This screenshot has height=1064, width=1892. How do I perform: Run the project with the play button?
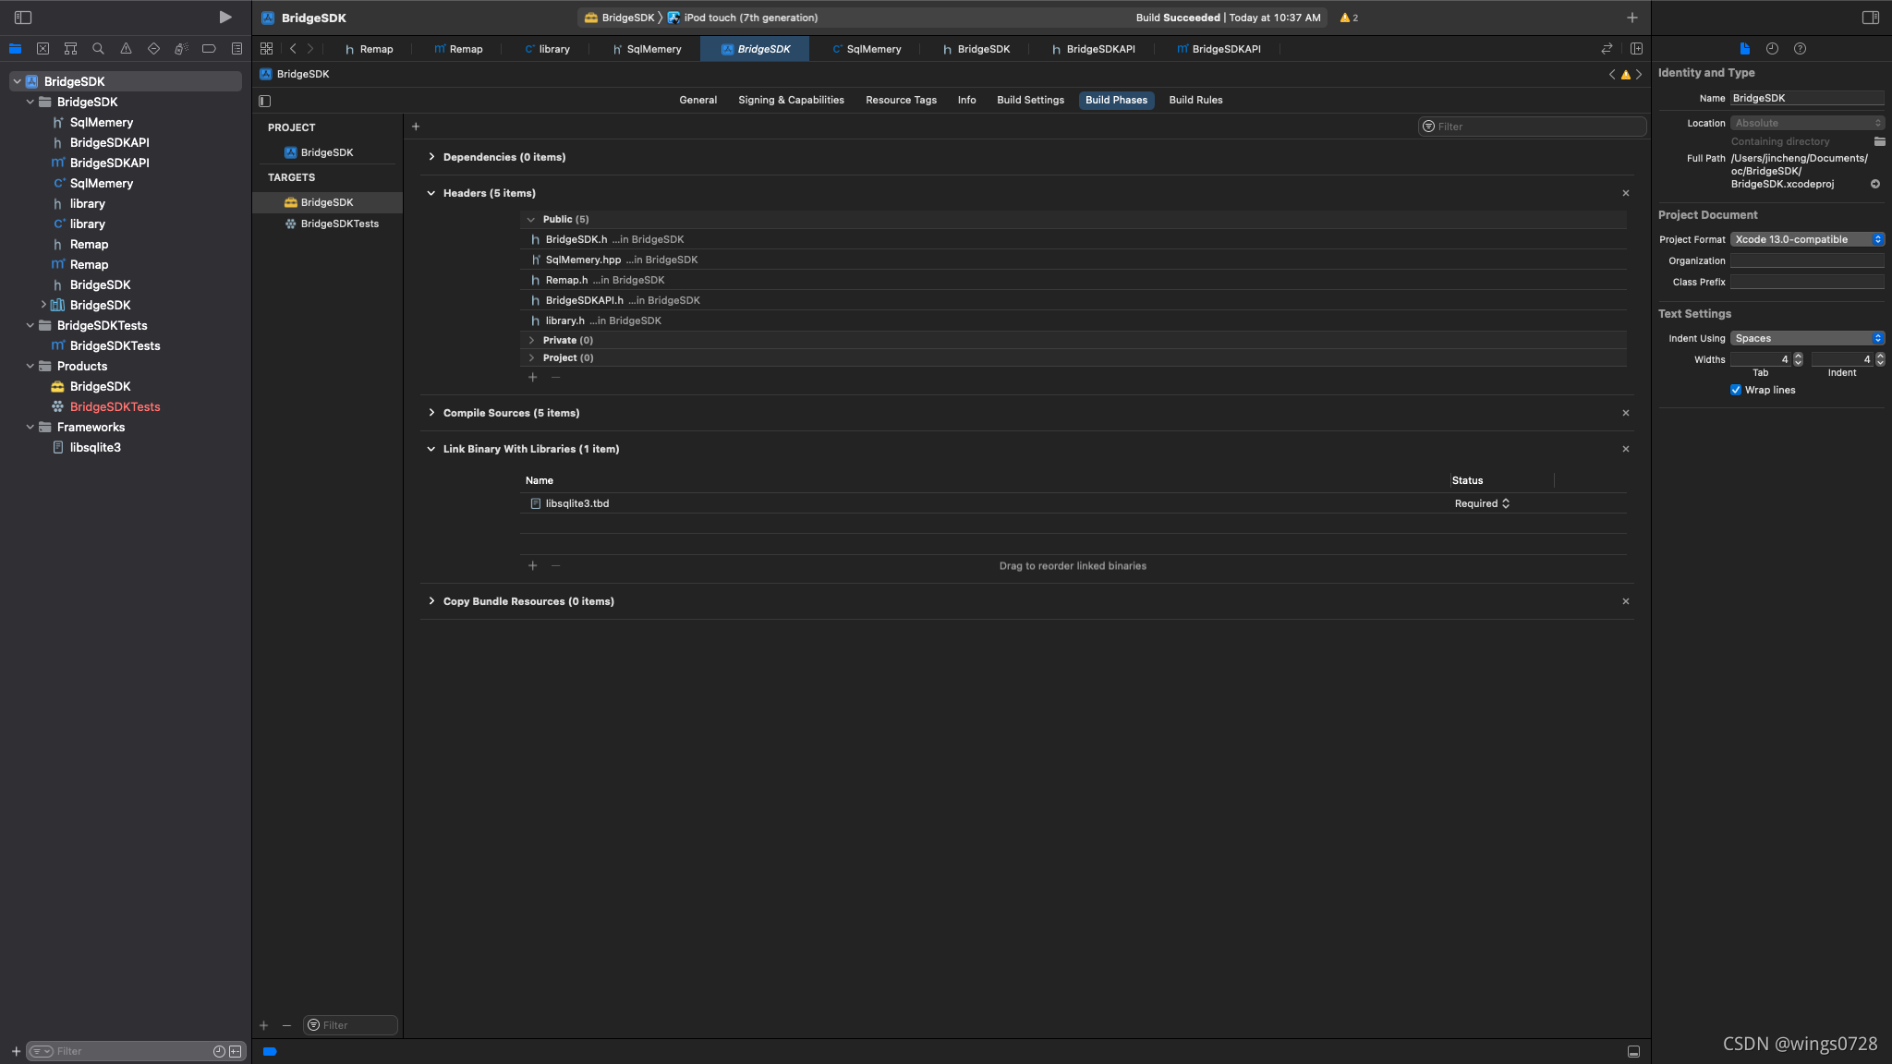224,18
